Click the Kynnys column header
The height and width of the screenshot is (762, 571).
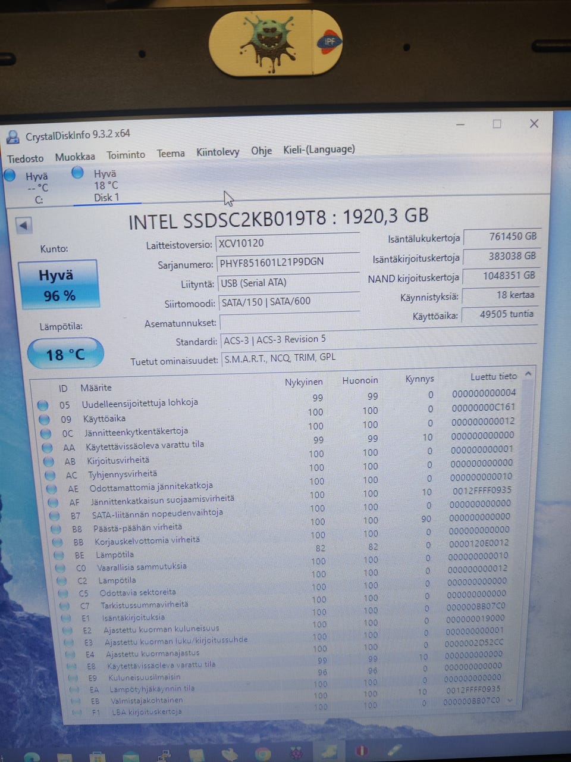coord(419,379)
